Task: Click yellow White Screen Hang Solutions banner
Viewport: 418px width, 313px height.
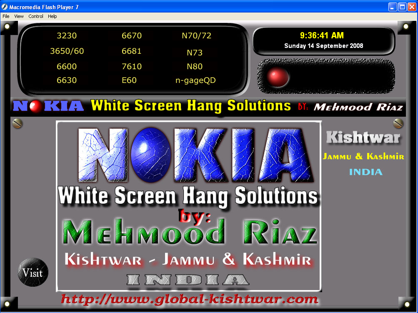Action: (x=190, y=106)
